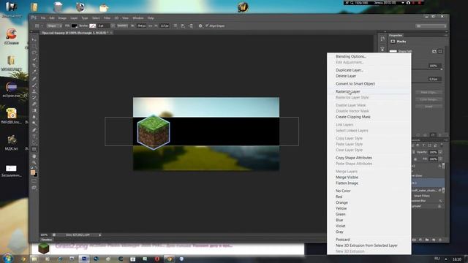Click the Photoshop button in the taskbar
The height and width of the screenshot is (263, 468).
tap(84, 259)
